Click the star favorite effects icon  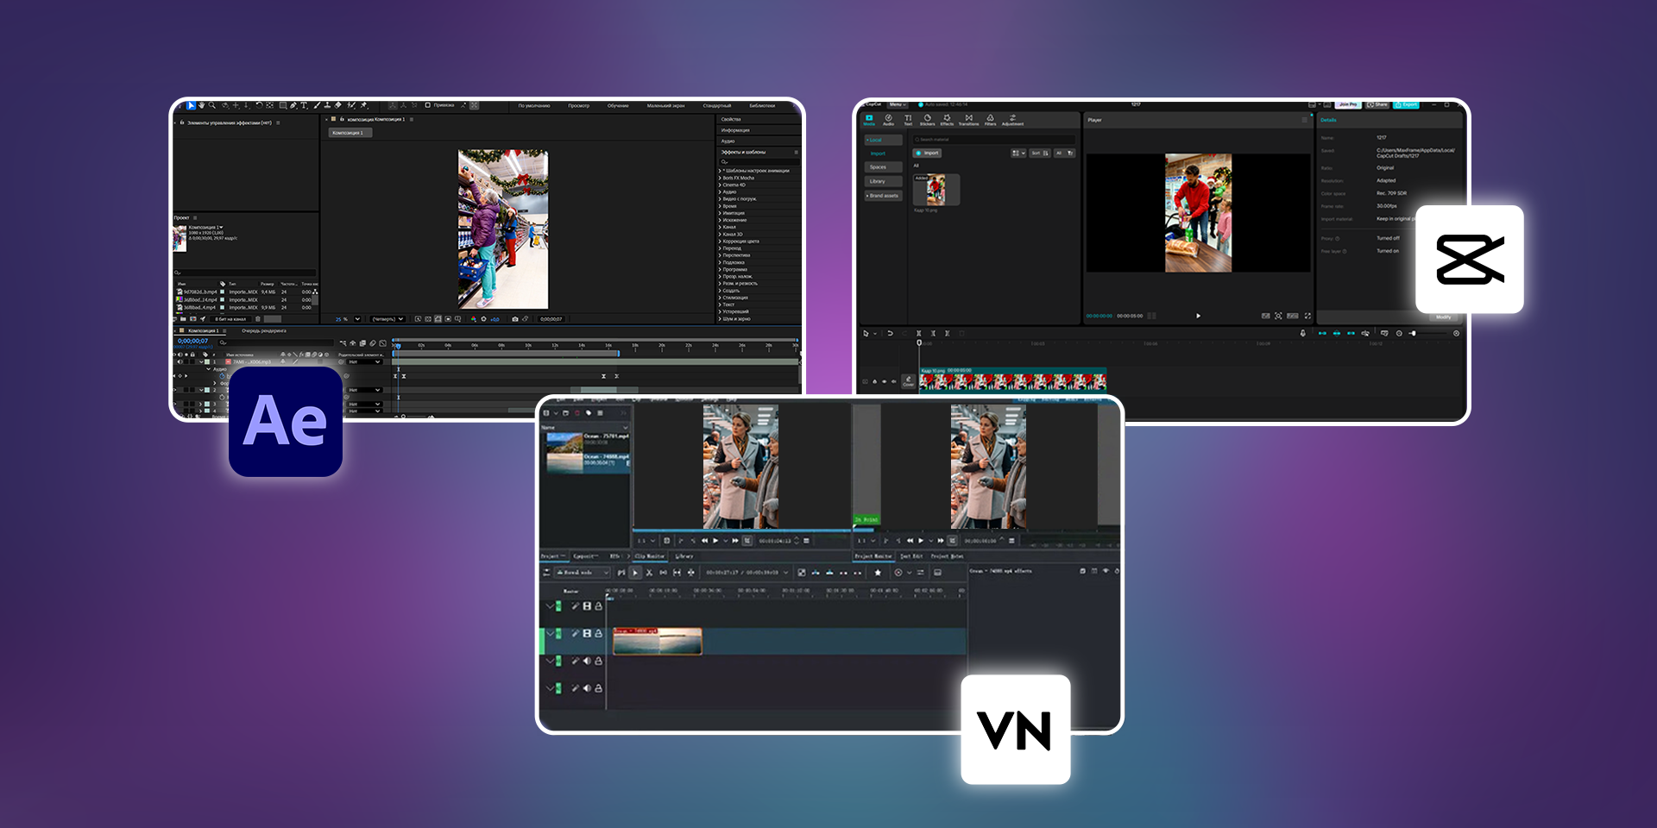point(878,573)
